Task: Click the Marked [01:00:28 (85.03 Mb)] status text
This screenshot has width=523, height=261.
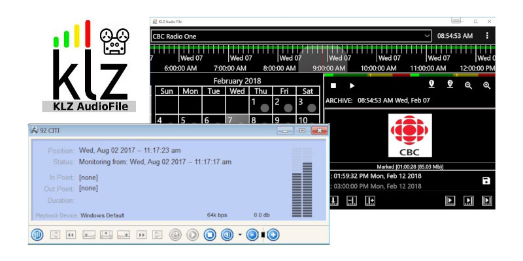Action: pos(410,167)
